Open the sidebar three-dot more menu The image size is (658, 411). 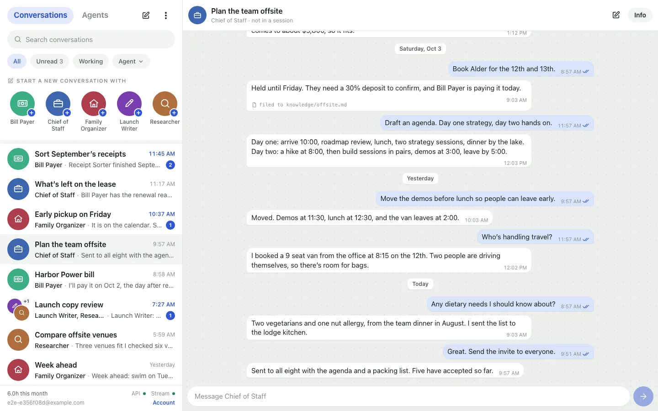point(166,16)
